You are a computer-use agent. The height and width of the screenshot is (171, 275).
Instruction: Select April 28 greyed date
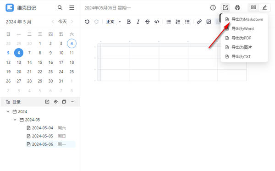(x=8, y=44)
